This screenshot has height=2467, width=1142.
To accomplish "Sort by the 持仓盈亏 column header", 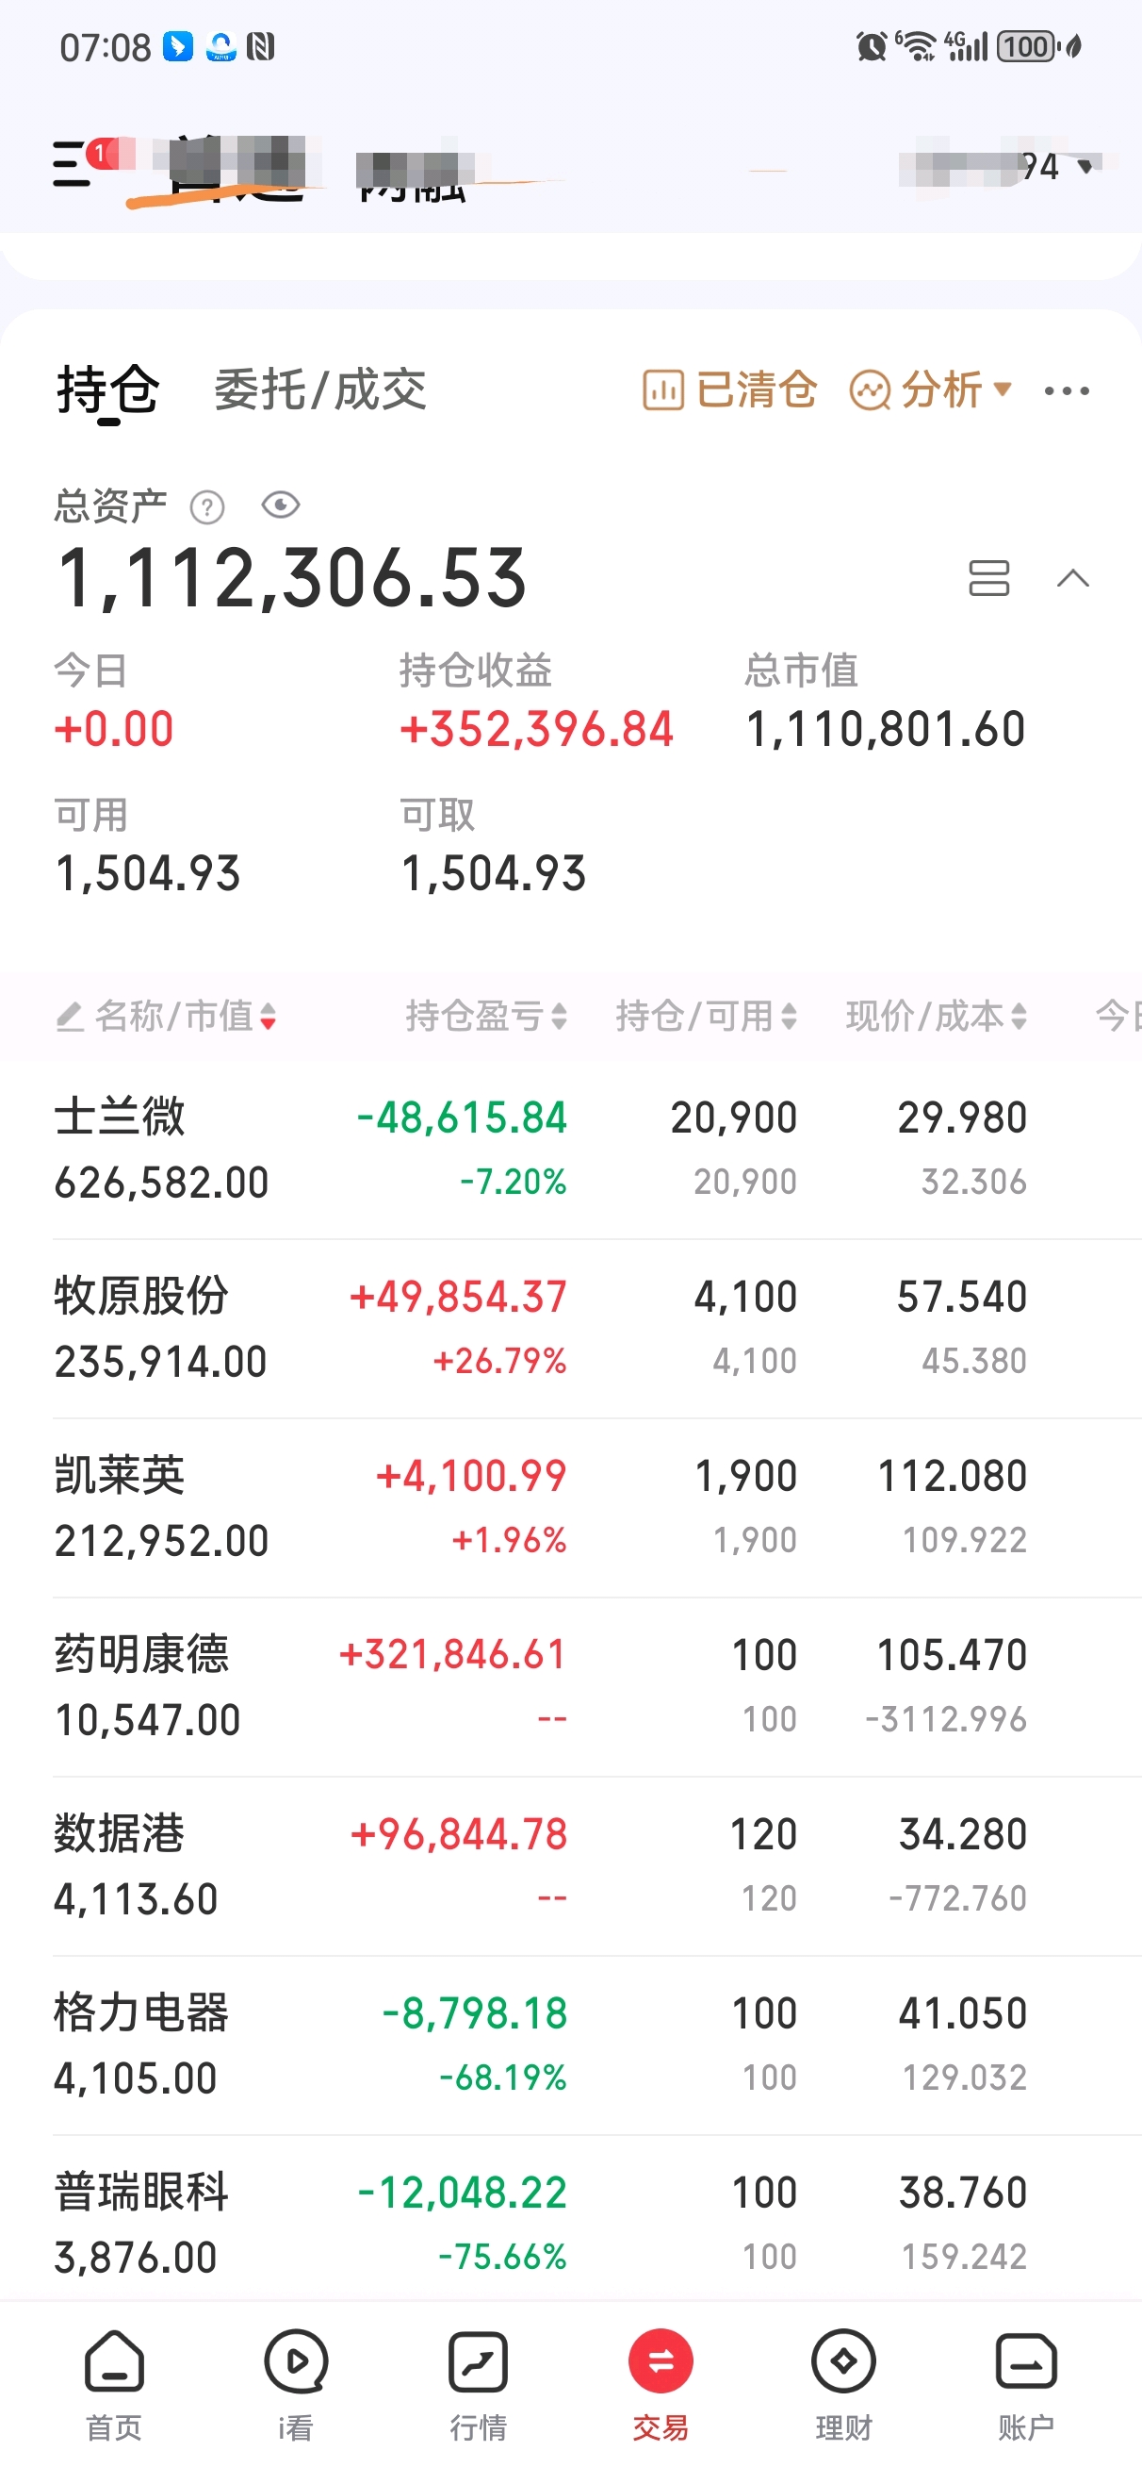I will point(486,1016).
